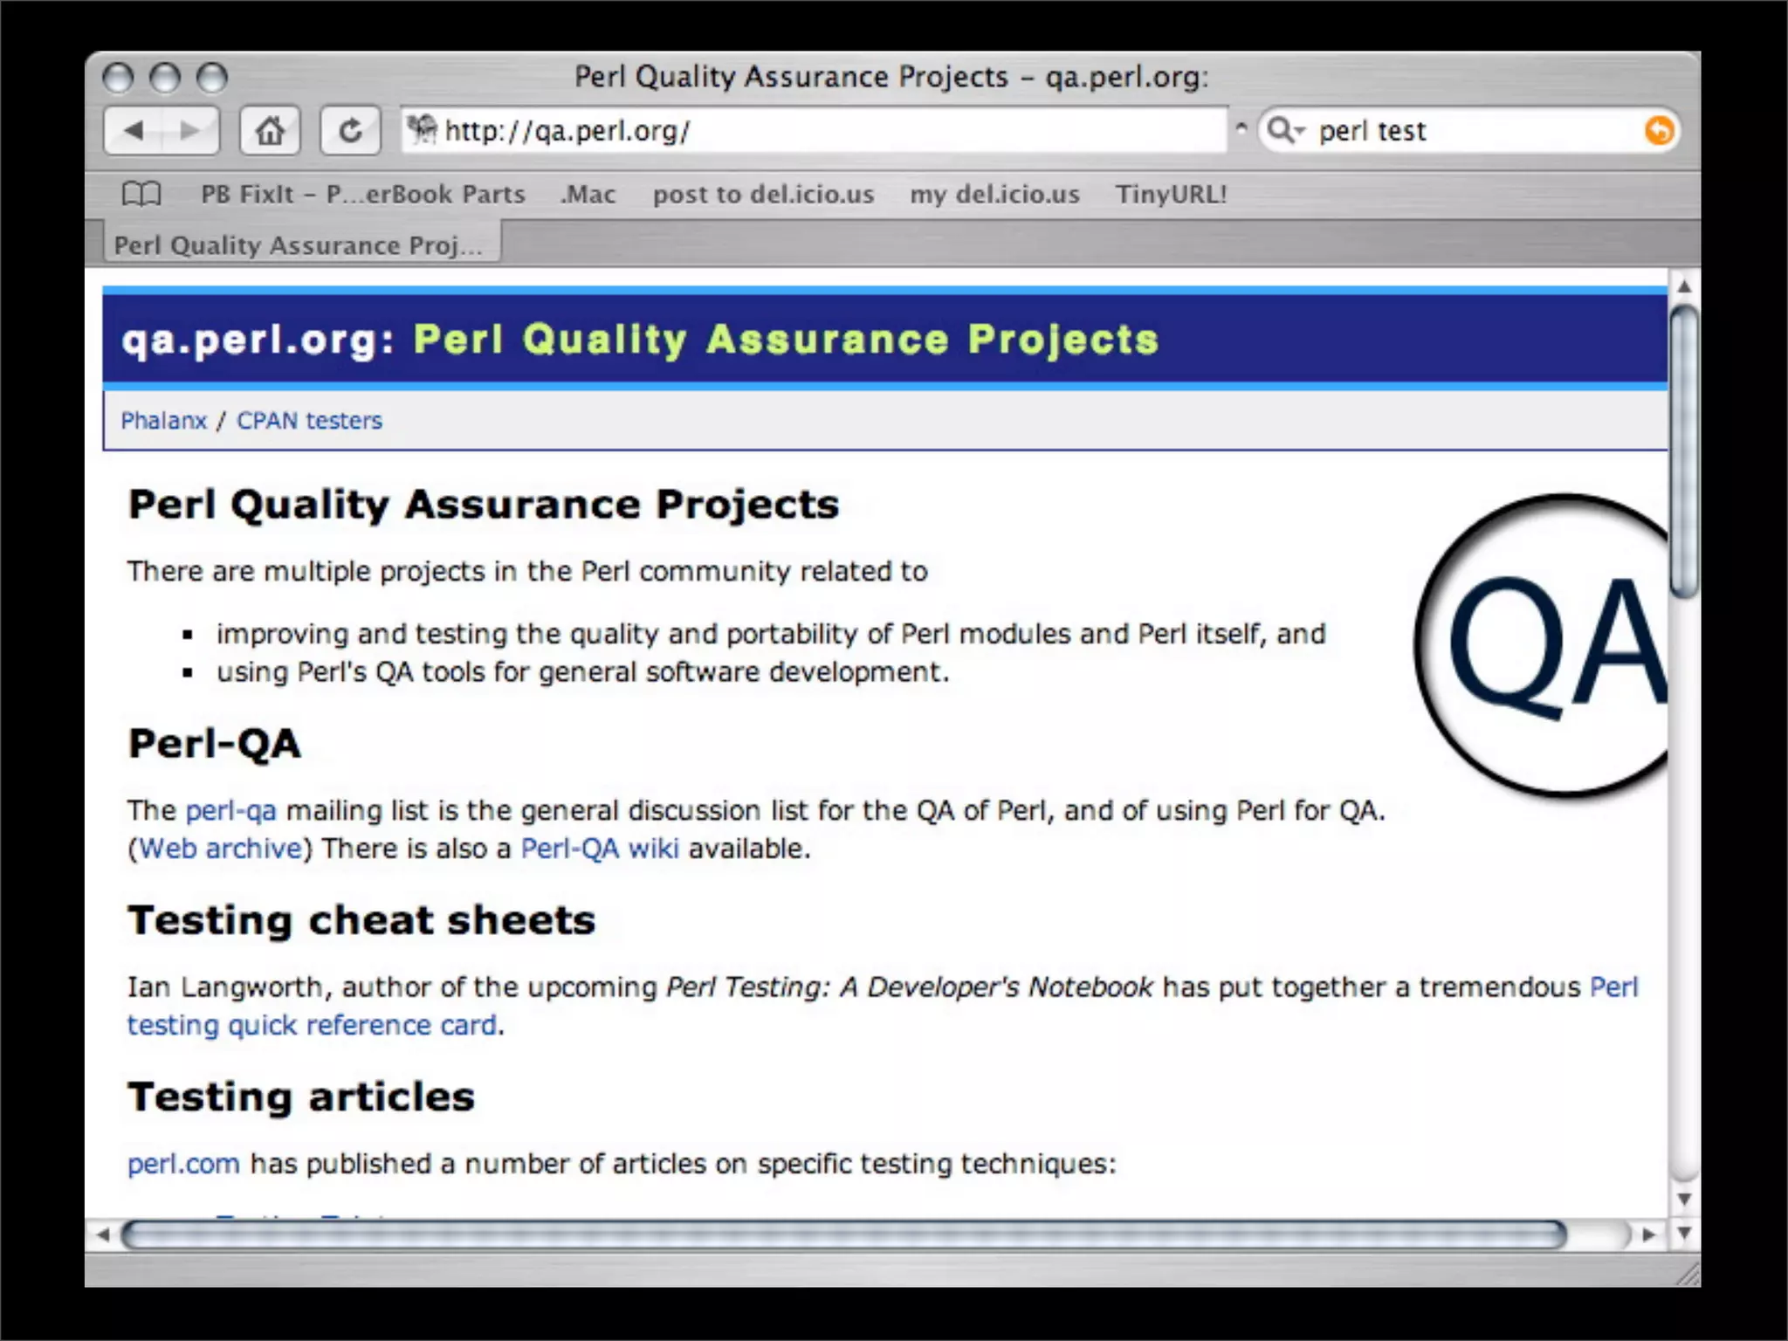Click the QA circular logo image
Screen dimensions: 1788x1341
tap(1542, 646)
